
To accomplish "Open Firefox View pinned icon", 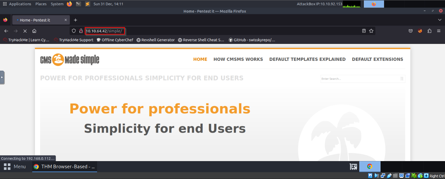I will [x=5, y=20].
